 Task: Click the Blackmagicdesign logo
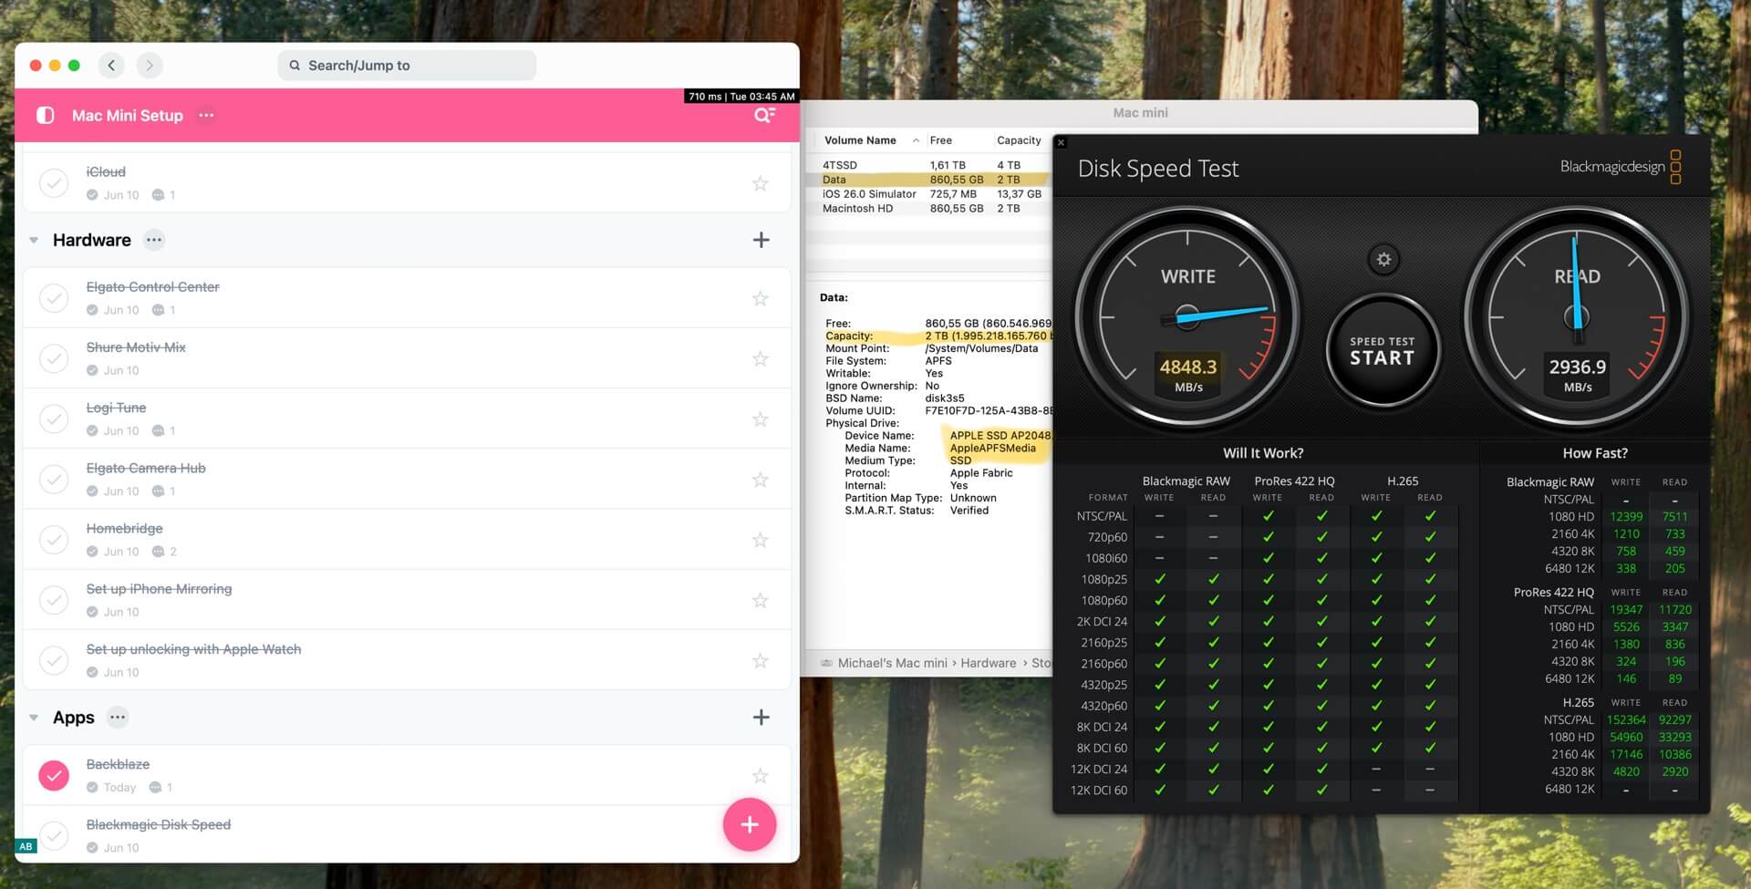(x=1621, y=167)
